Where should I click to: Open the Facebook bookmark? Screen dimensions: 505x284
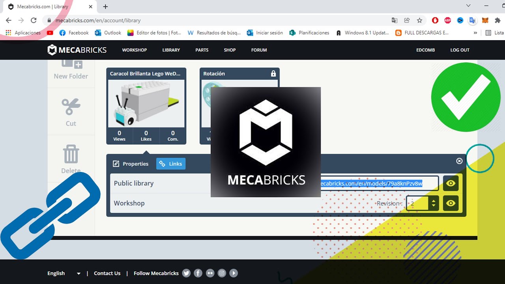(74, 33)
